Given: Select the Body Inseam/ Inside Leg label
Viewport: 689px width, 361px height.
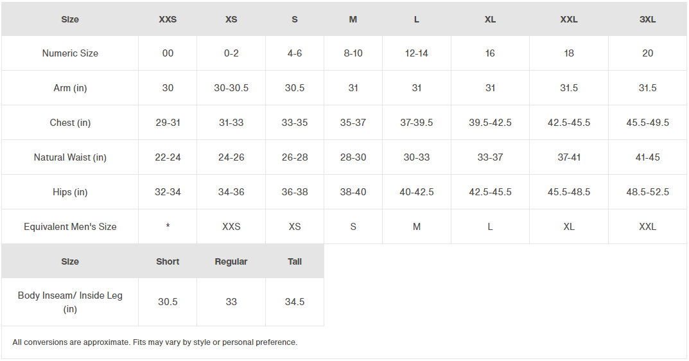Looking at the screenshot, I should click(70, 302).
